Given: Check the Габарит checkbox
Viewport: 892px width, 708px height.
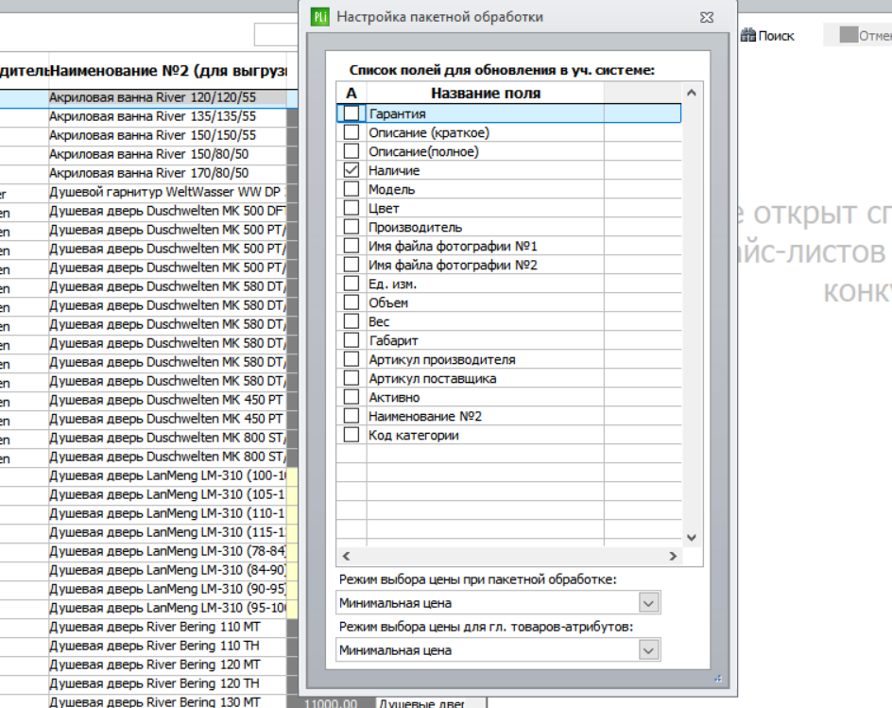Looking at the screenshot, I should pos(352,339).
